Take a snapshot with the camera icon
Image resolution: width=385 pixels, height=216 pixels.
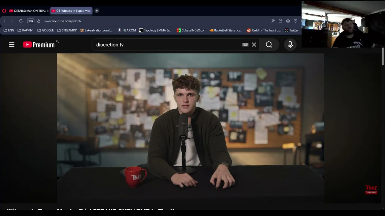(x=288, y=21)
